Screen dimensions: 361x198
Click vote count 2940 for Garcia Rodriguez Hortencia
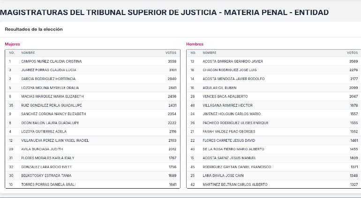coord(172,79)
